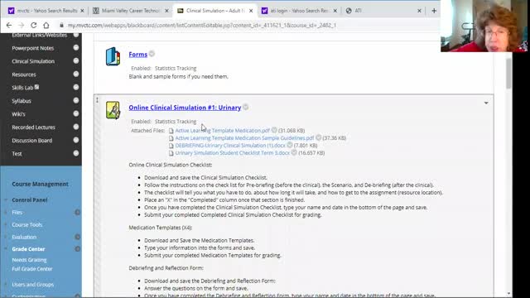Viewport: 530px width, 298px height.
Task: Open options circle beside Test
Action: tap(76, 153)
